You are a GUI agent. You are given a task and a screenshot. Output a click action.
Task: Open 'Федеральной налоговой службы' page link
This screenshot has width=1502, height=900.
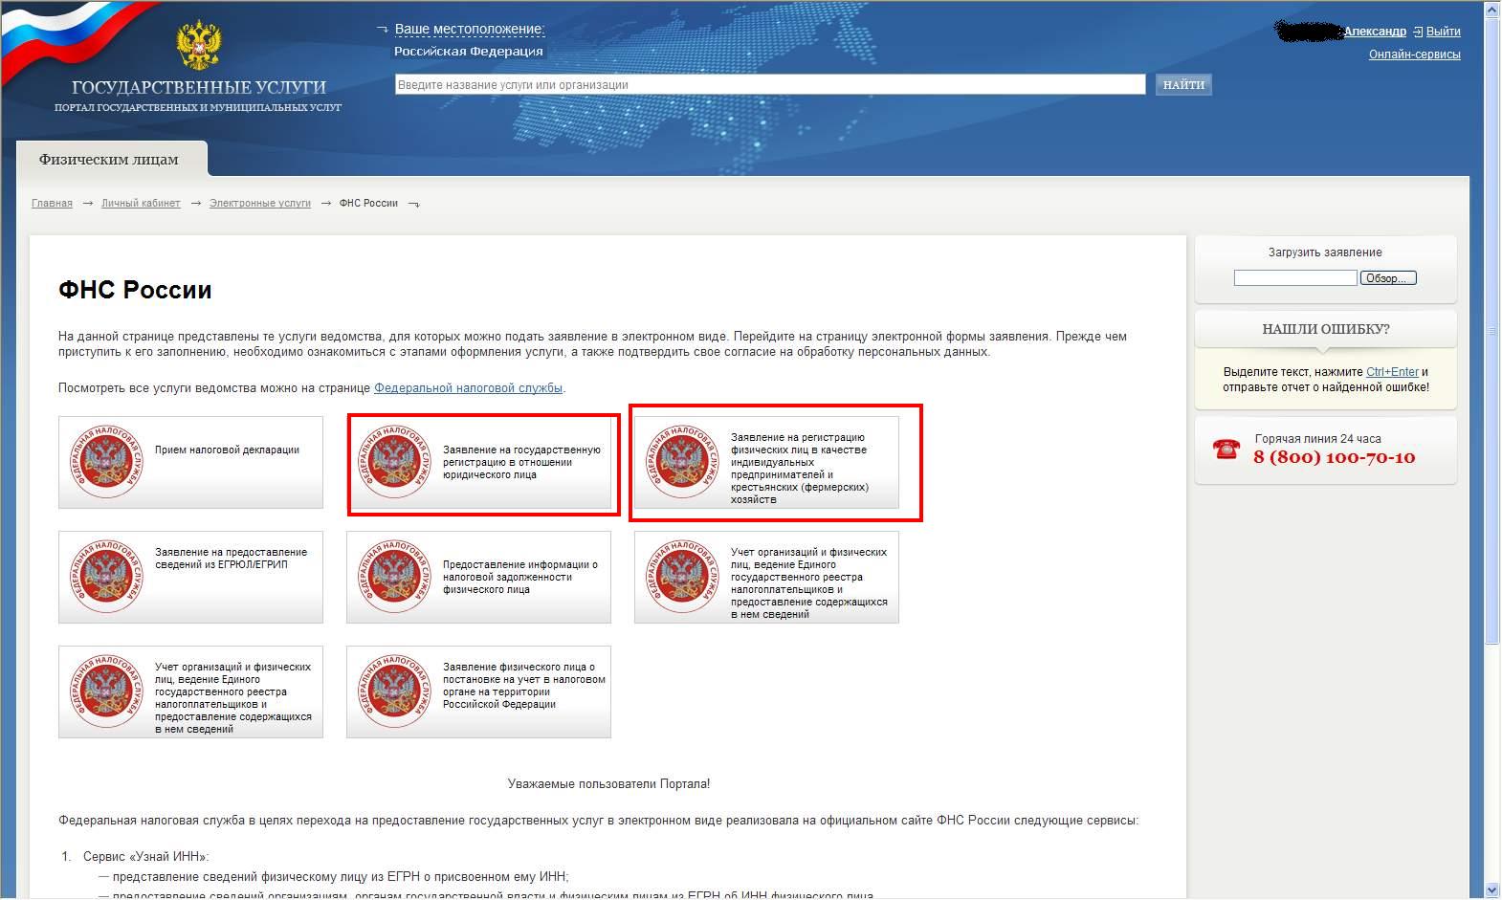[x=468, y=388]
